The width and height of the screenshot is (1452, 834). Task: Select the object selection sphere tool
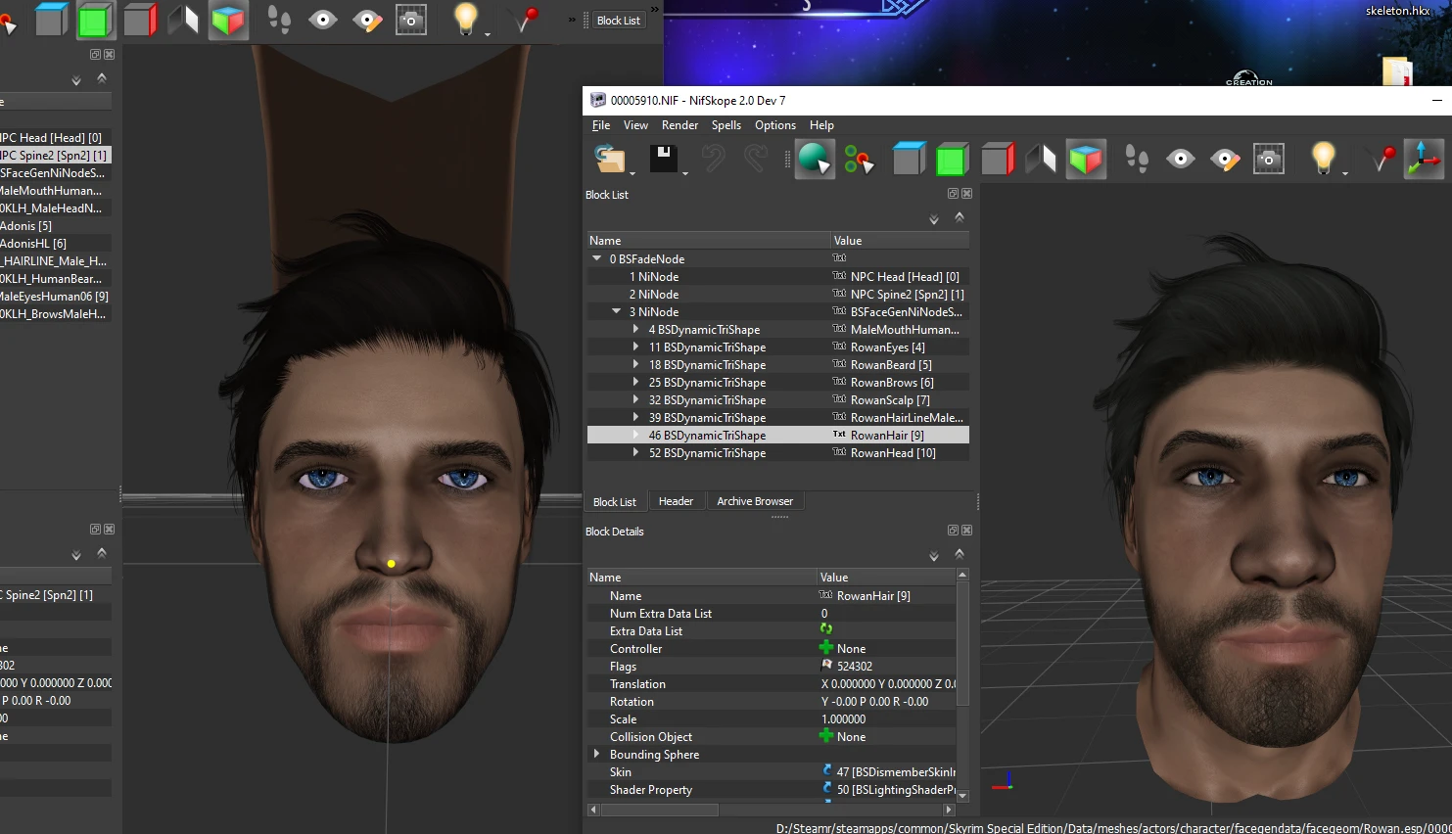pos(814,159)
